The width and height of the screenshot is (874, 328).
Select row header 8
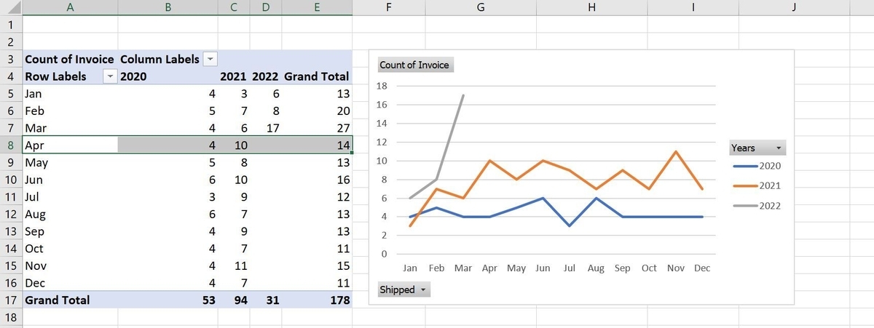pyautogui.click(x=10, y=145)
